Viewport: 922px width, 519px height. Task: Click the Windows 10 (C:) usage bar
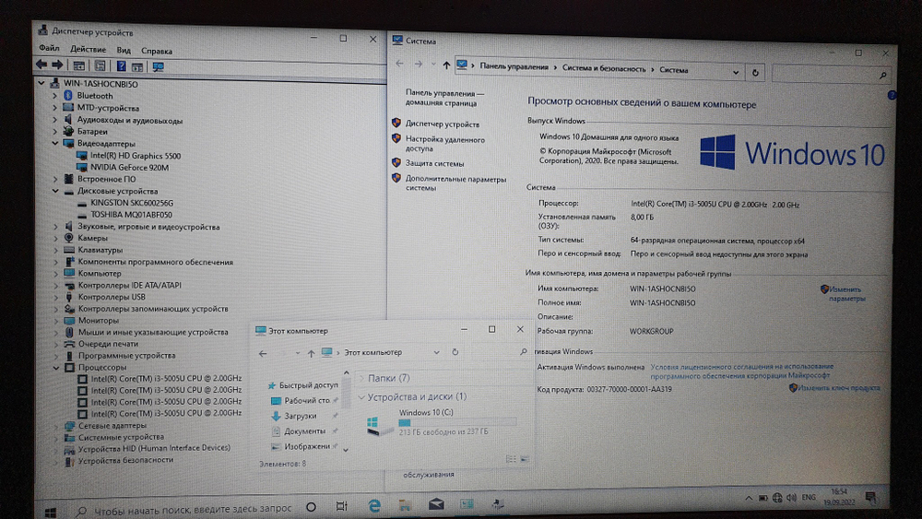pos(457,422)
